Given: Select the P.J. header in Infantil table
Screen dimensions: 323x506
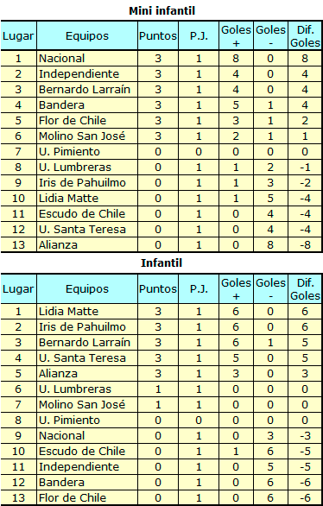Looking at the screenshot, I should pos(199,289).
